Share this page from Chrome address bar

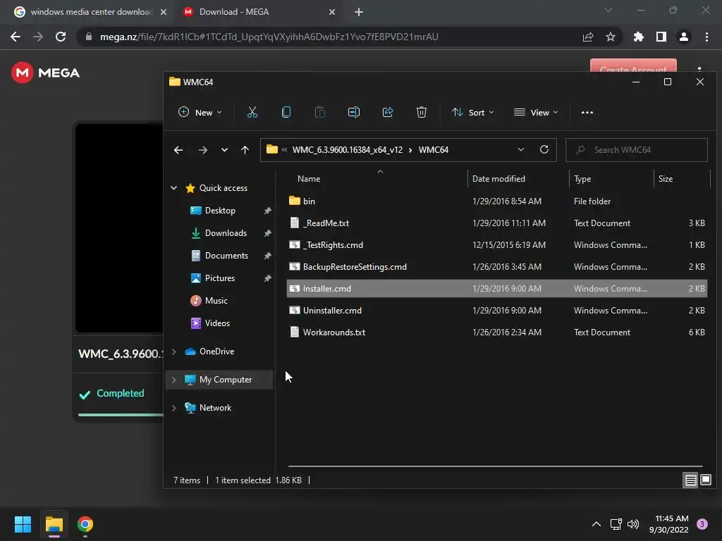[588, 37]
